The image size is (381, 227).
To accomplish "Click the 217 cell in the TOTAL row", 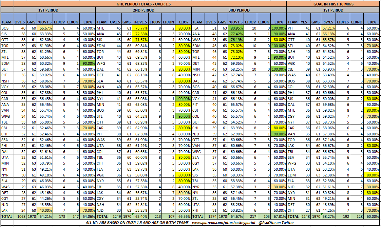I will (x=250, y=216).
